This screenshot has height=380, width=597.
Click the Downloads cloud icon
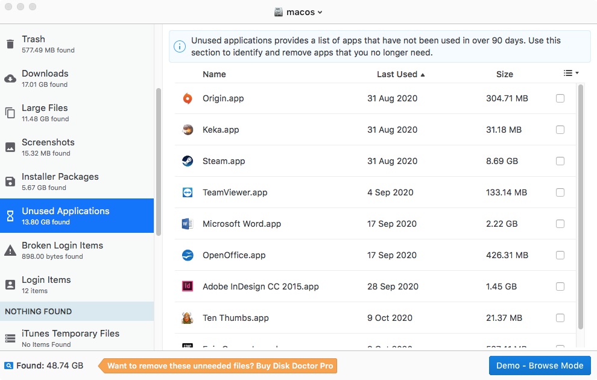pyautogui.click(x=10, y=79)
